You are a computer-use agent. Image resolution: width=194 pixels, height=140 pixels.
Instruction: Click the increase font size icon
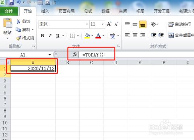pos(109,24)
